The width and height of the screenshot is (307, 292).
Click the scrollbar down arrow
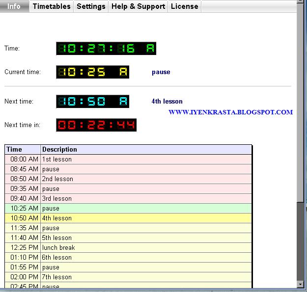[300, 284]
